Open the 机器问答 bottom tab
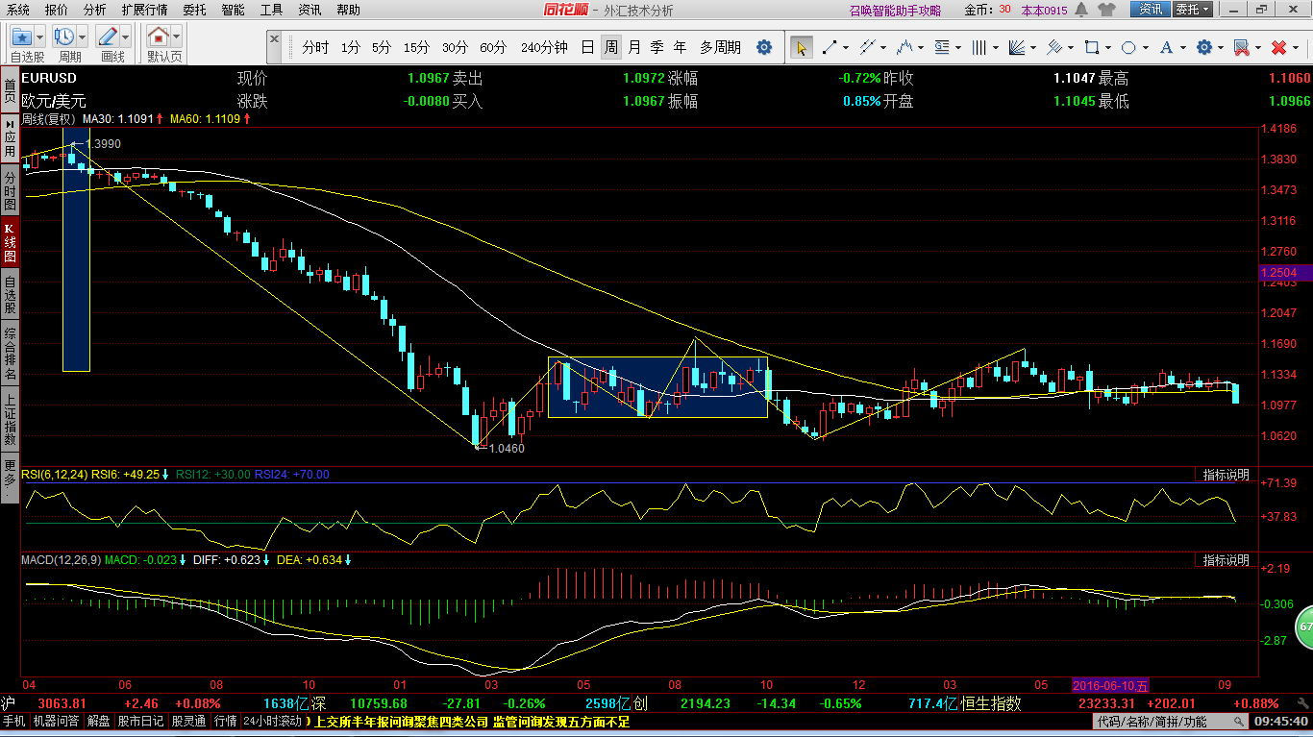Screen dimensions: 1313x737 click(x=58, y=722)
